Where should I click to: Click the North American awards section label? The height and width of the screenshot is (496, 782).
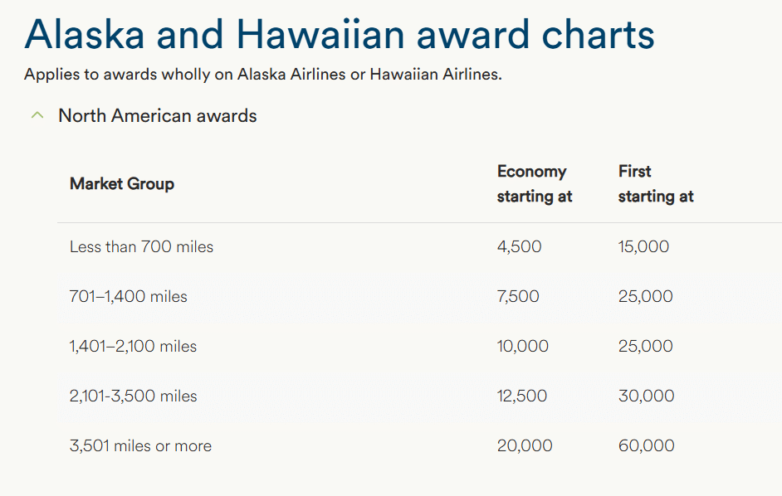pos(157,116)
